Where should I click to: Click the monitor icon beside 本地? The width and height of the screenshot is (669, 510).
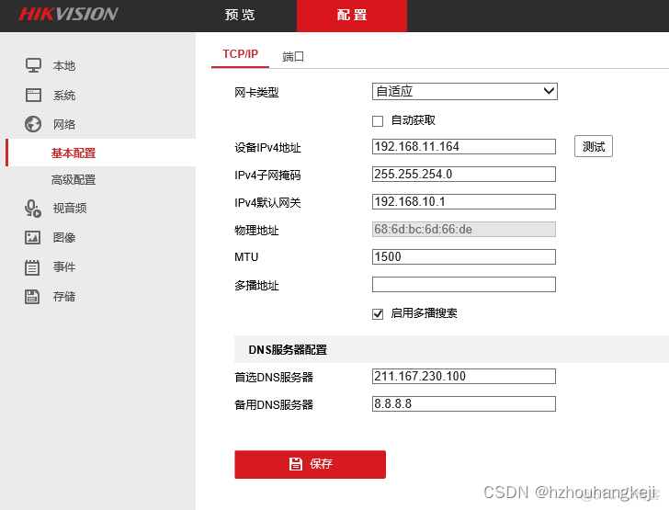(x=33, y=65)
